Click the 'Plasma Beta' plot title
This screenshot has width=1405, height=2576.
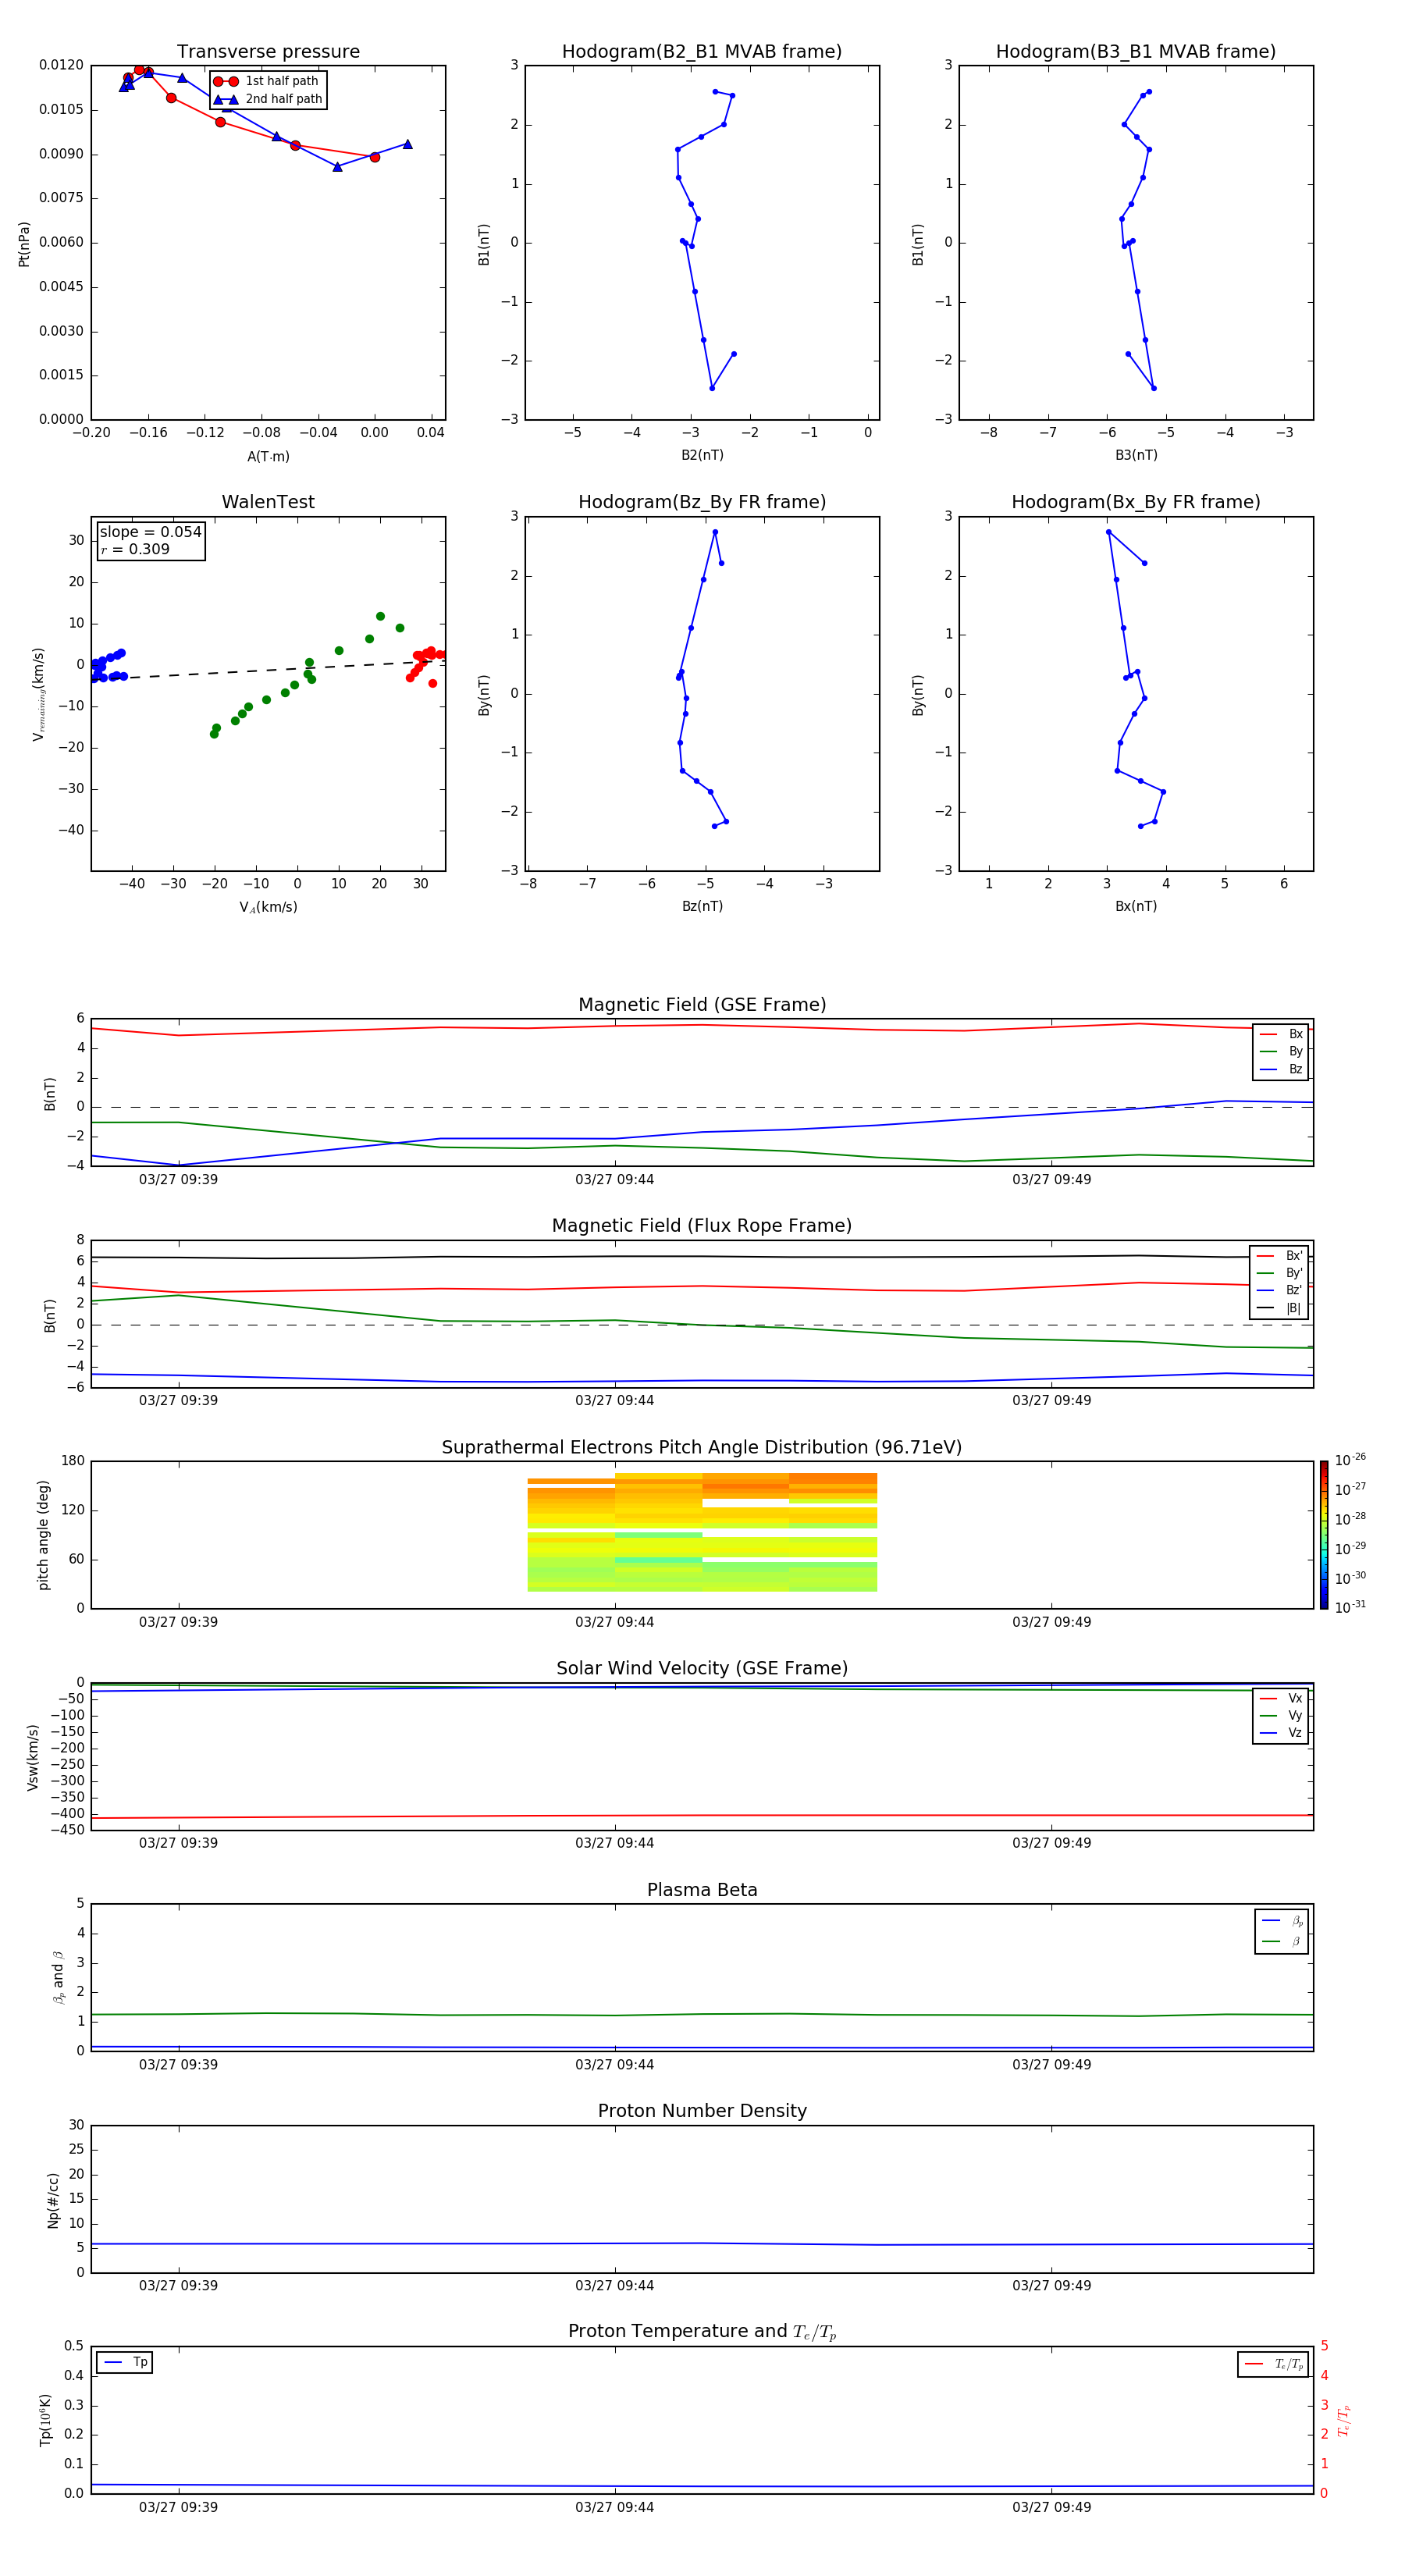(x=702, y=1891)
